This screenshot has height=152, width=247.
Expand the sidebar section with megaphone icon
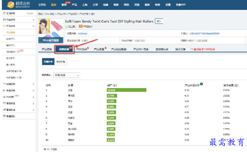(x=33, y=110)
